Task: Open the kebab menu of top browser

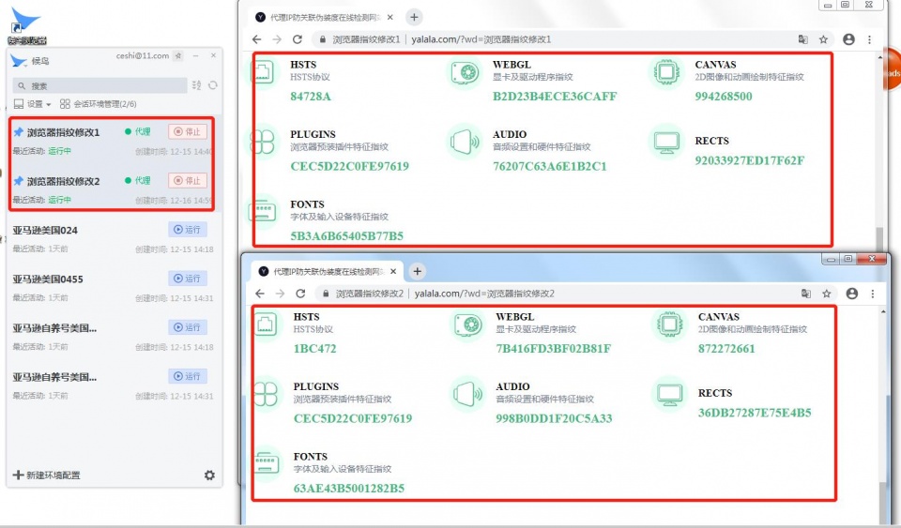Action: 869,39
